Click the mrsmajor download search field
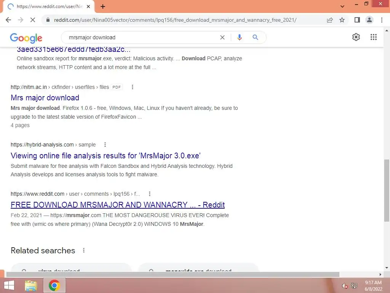The width and height of the screenshot is (390, 293). [142, 37]
